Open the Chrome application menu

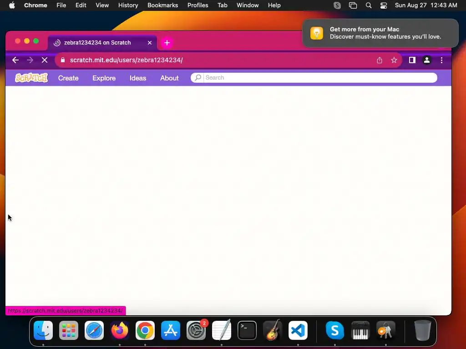coord(35,5)
